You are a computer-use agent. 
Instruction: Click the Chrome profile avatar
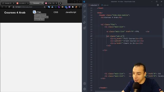[76, 7]
